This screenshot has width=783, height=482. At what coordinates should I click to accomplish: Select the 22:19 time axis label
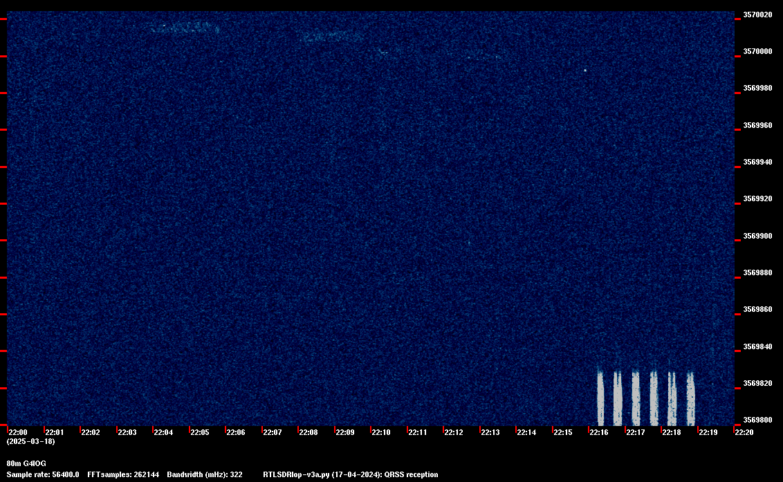pyautogui.click(x=708, y=432)
